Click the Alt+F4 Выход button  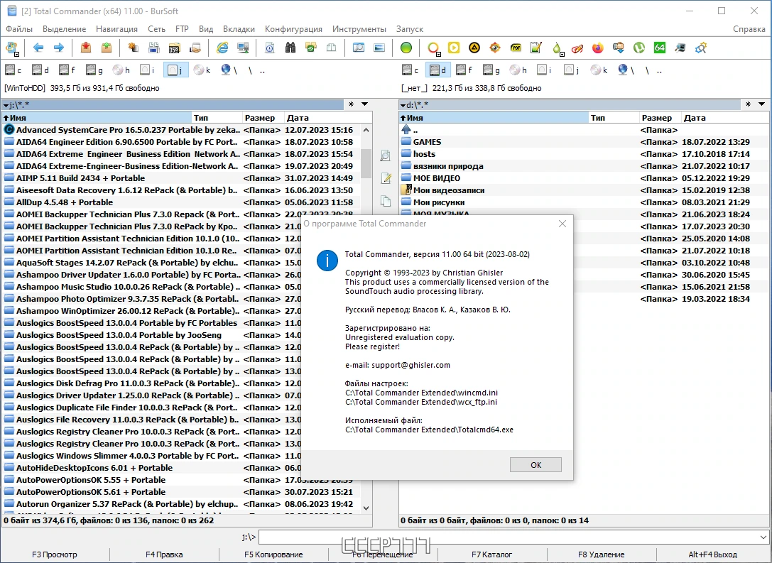pos(712,554)
